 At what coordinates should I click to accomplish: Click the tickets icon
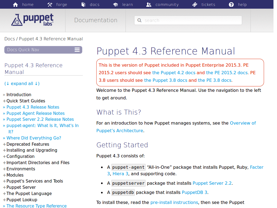[195, 5]
